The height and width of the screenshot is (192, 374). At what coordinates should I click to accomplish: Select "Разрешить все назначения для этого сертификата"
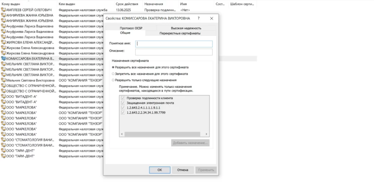pyautogui.click(x=113, y=67)
